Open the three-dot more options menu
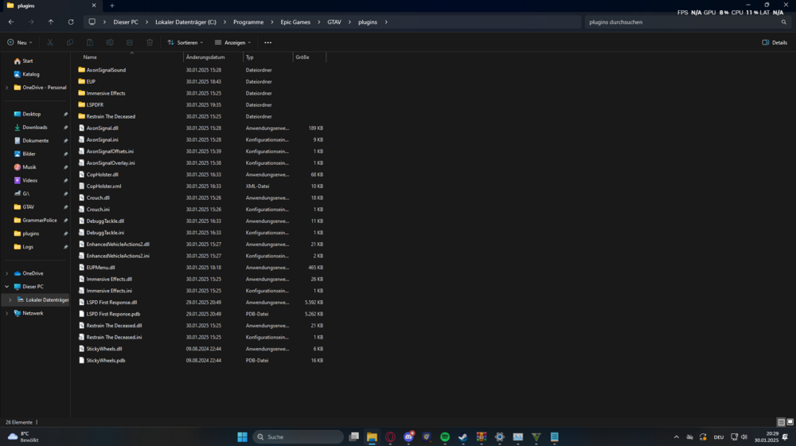This screenshot has width=796, height=446. [267, 43]
